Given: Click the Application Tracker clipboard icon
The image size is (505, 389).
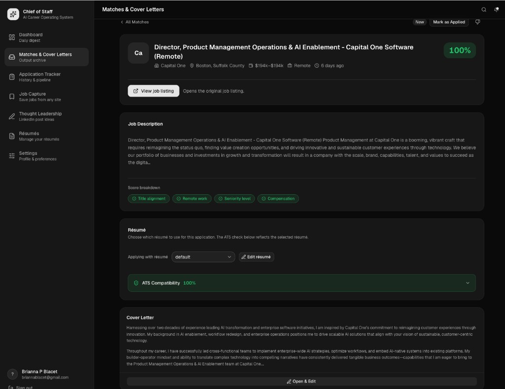Looking at the screenshot, I should (x=12, y=77).
